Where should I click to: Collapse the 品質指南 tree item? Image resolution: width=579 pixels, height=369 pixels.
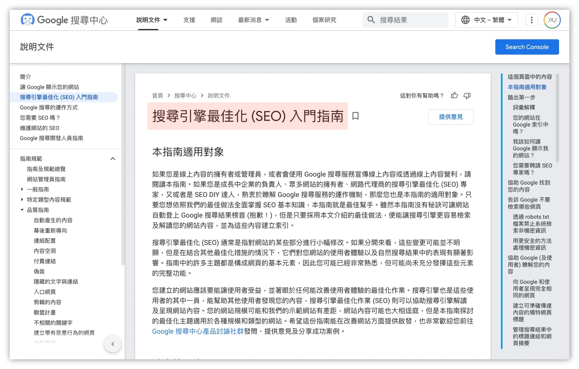click(22, 210)
